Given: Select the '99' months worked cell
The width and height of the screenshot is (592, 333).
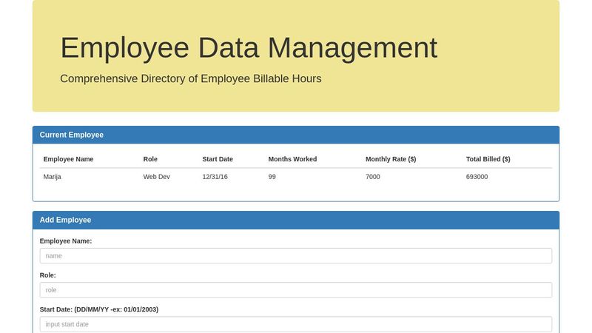Looking at the screenshot, I should tap(272, 177).
